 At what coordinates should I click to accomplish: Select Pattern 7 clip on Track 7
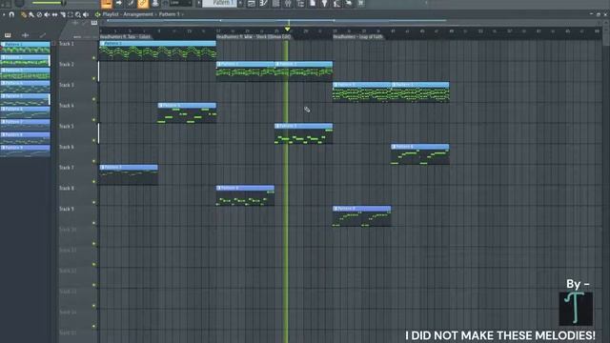129,174
